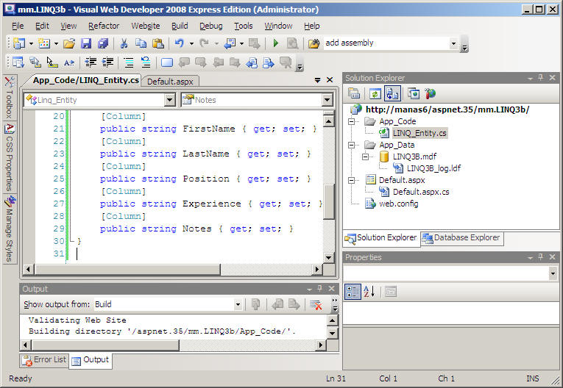
Task: Comment out selected lines icon
Action: 129,62
